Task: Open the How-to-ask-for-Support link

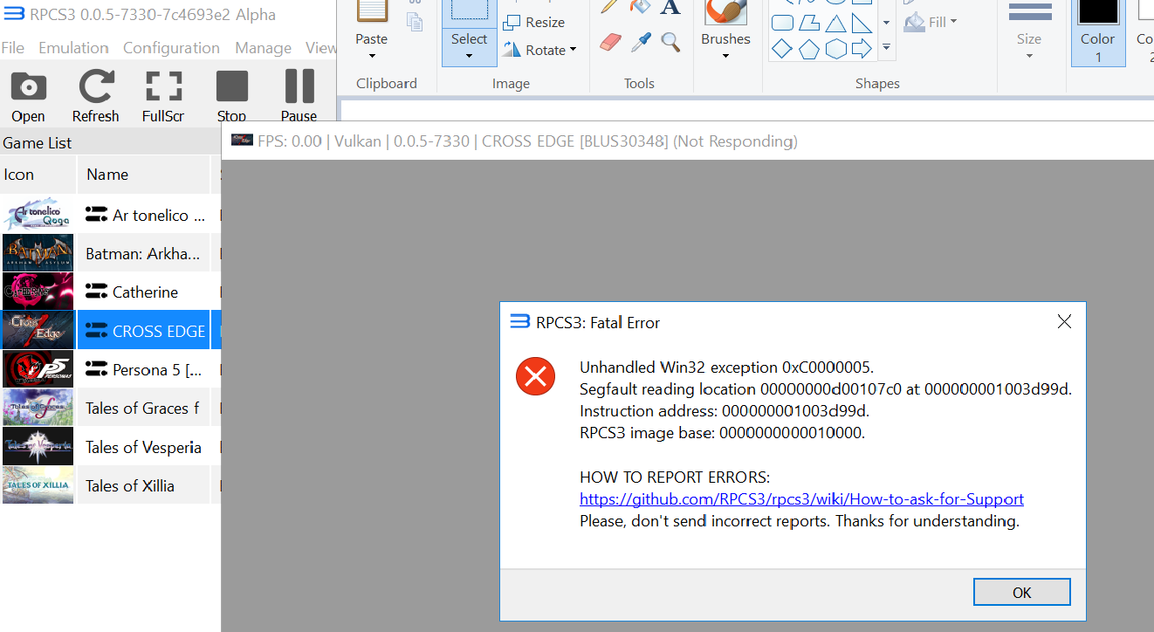Action: (801, 498)
